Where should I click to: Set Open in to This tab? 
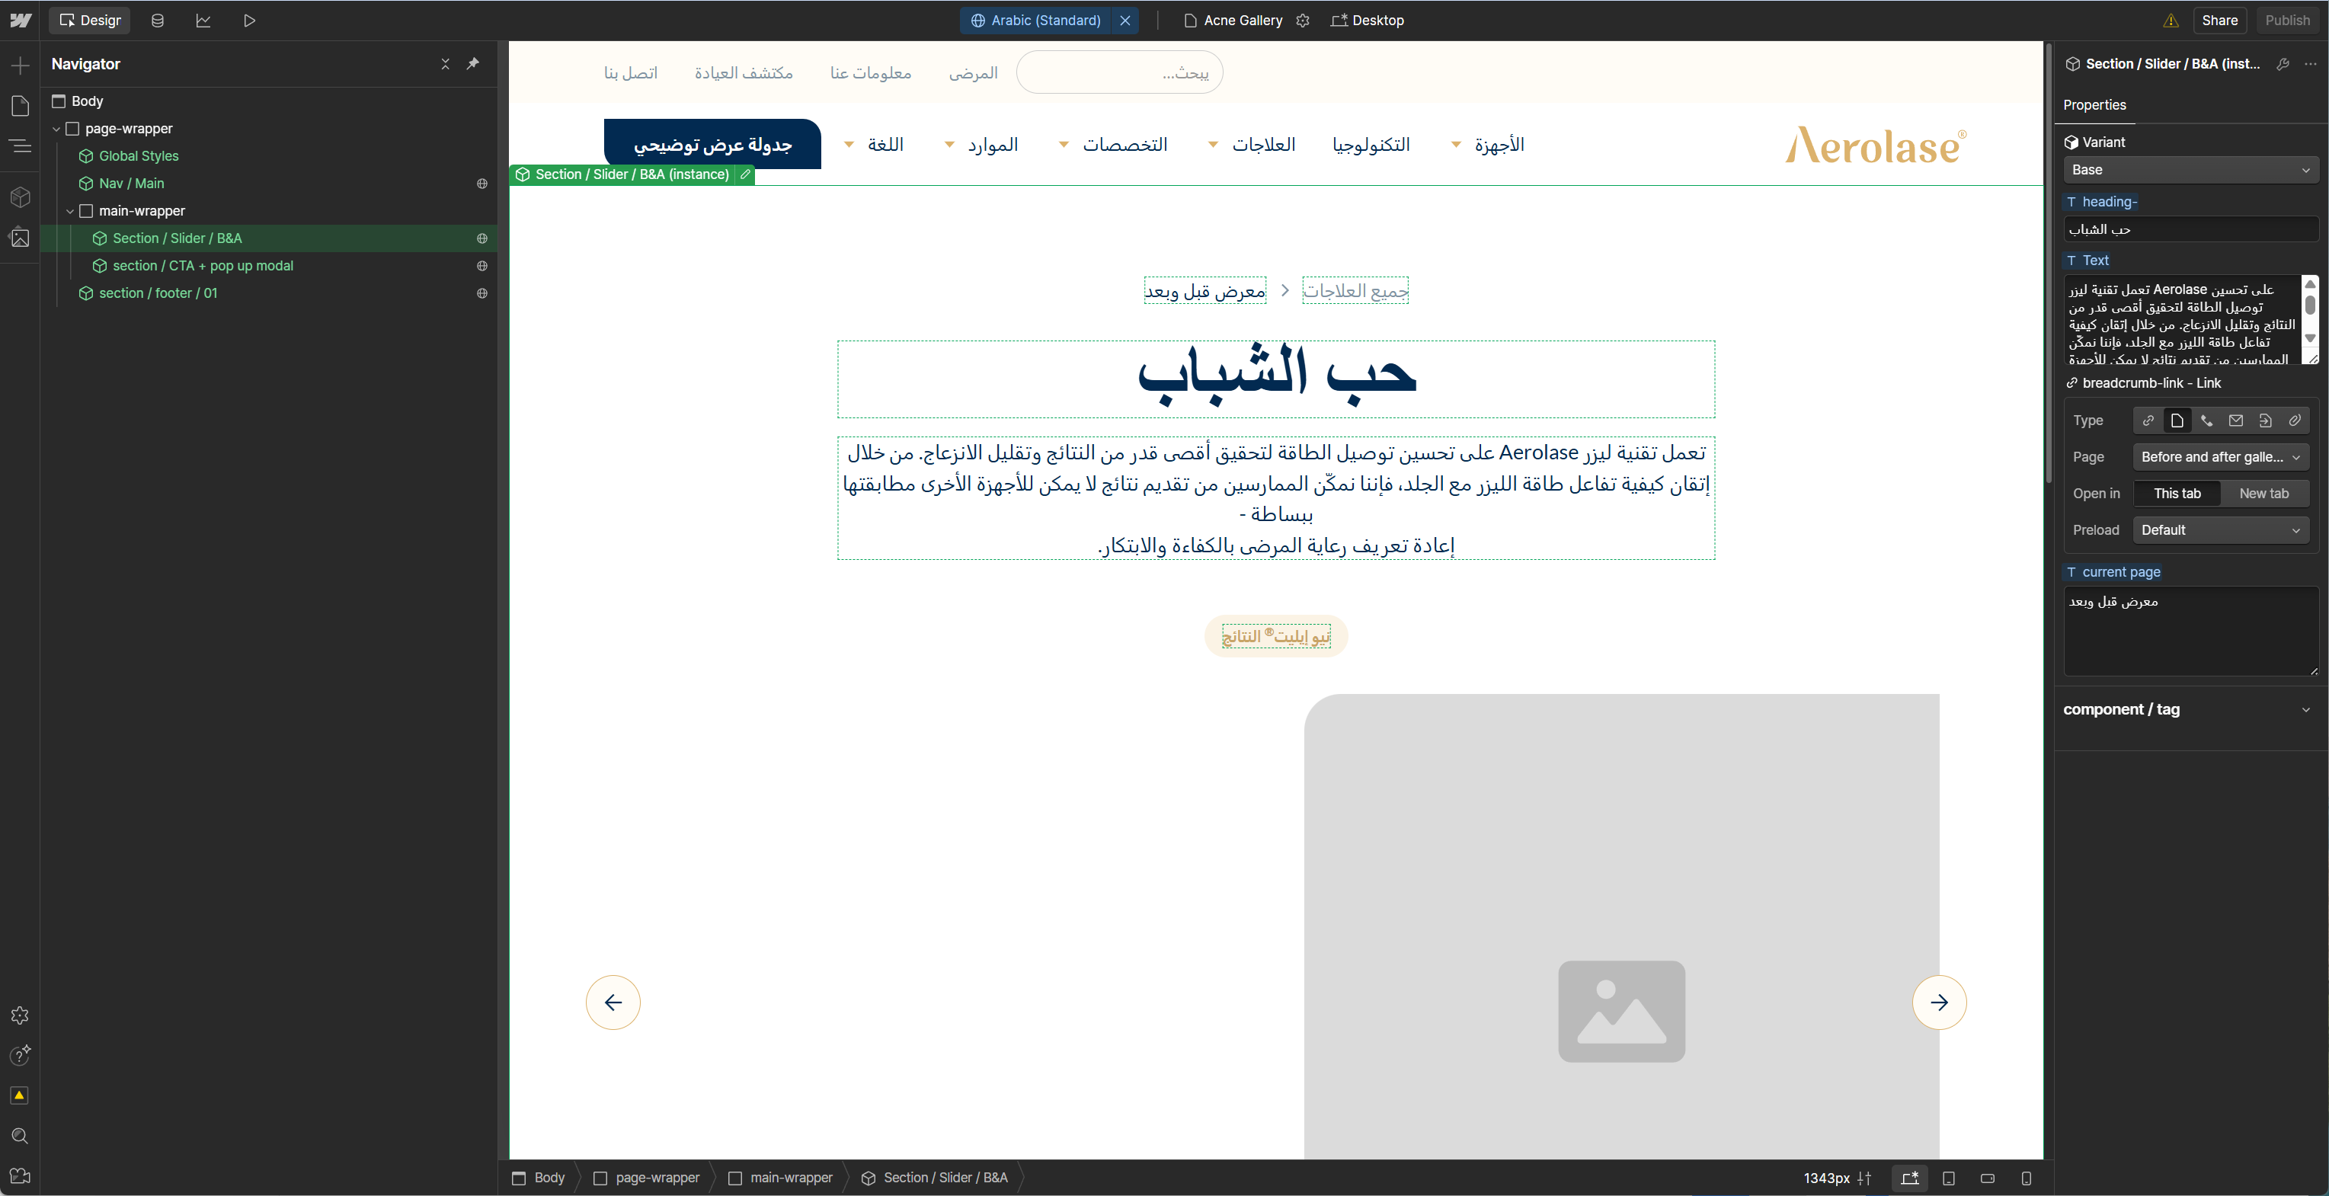click(x=2176, y=494)
